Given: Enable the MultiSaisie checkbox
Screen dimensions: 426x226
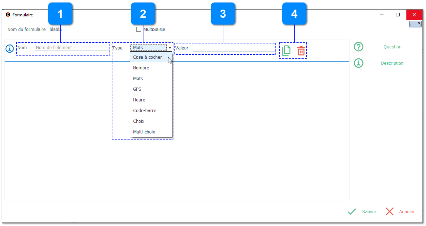Looking at the screenshot, I should click(x=139, y=30).
